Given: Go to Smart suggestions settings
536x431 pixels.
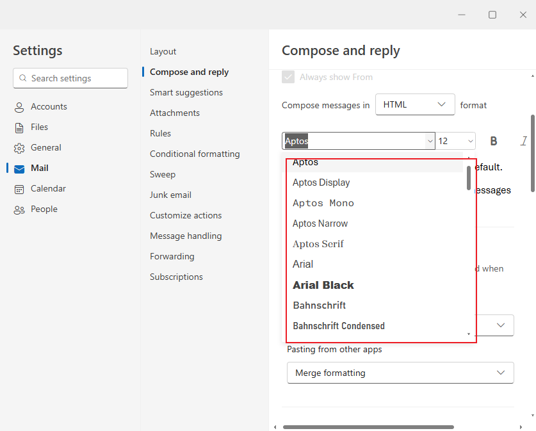Looking at the screenshot, I should [x=186, y=92].
